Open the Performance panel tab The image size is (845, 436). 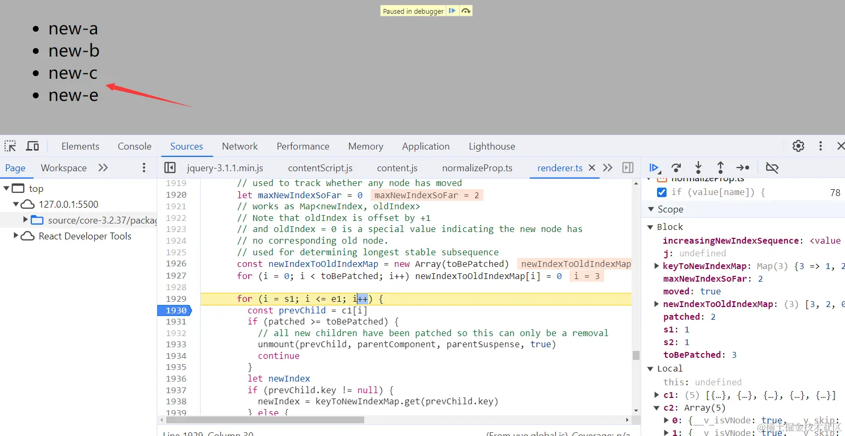303,146
